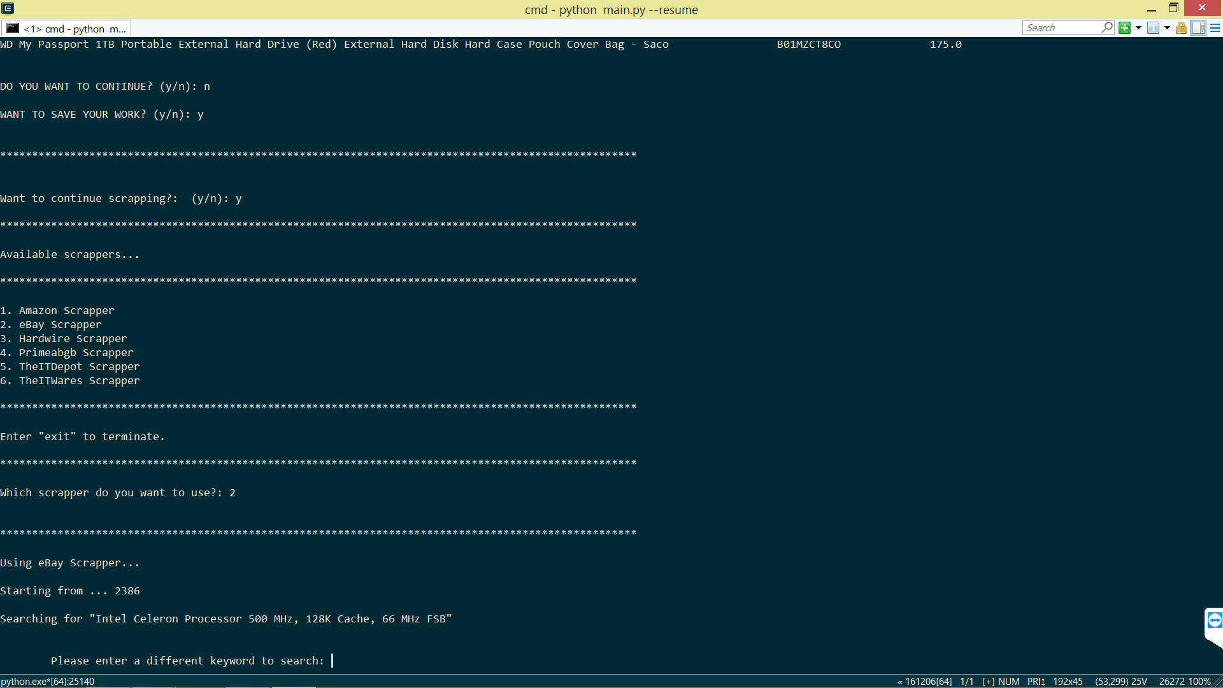Screen dimensions: 1223x688
Task: Click the python.exe process status entry
Action: 48,682
